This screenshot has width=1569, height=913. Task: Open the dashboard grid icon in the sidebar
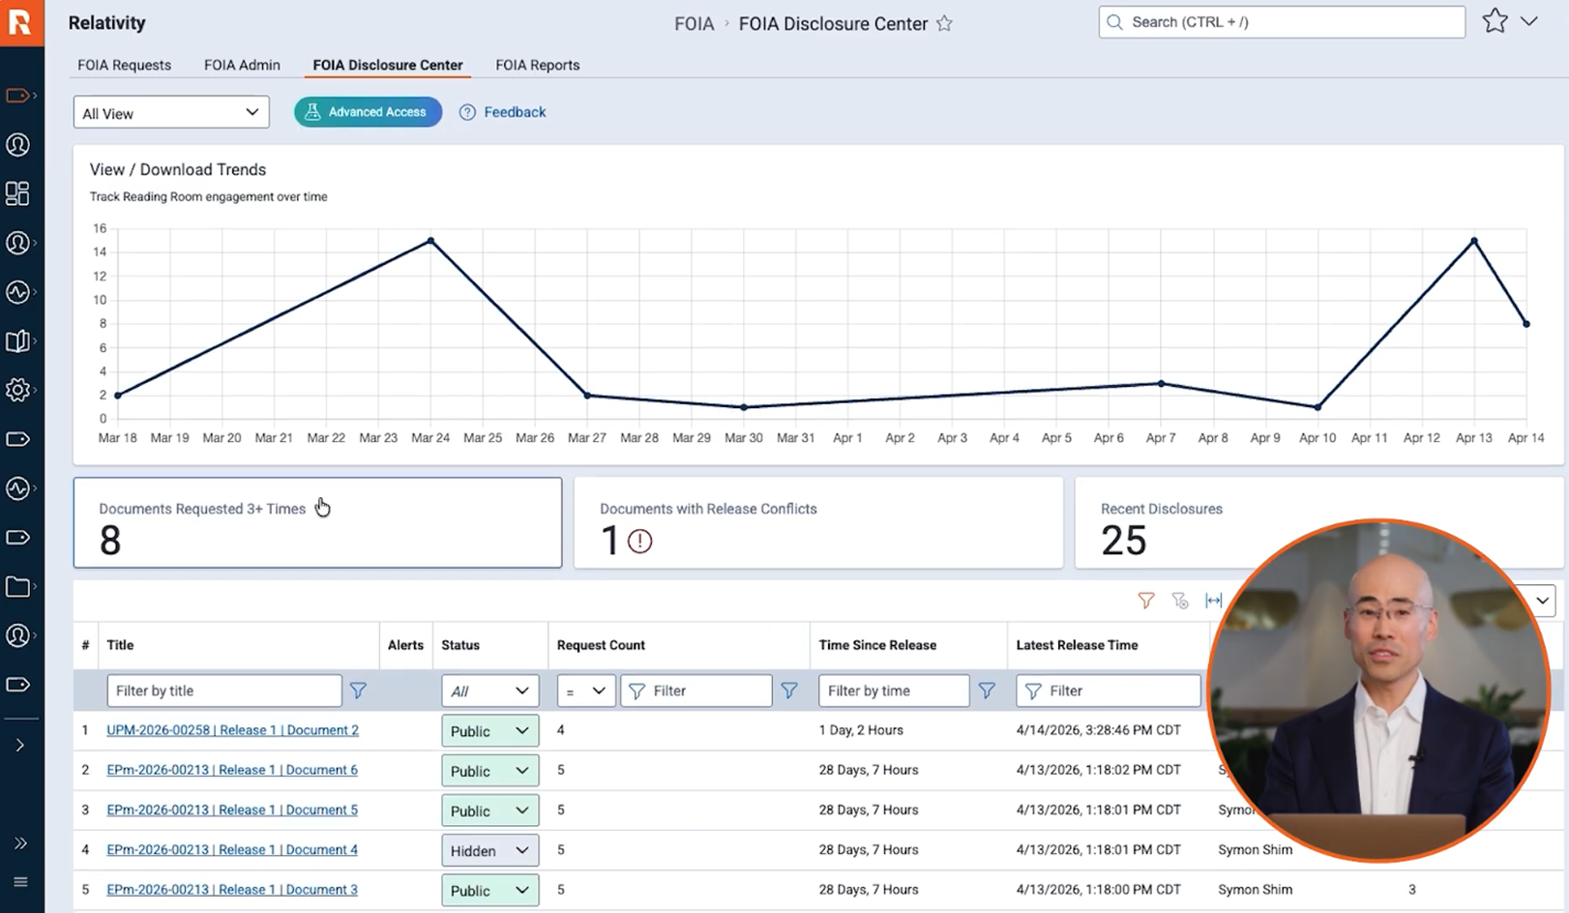[x=17, y=193]
